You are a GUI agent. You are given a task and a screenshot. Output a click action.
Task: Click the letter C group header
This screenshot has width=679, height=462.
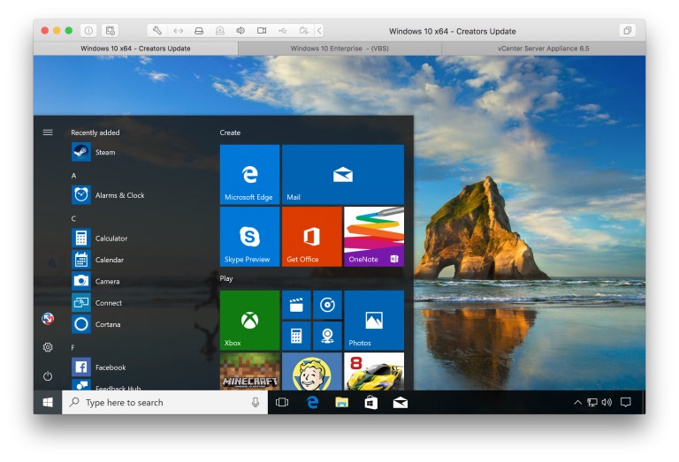pyautogui.click(x=73, y=218)
